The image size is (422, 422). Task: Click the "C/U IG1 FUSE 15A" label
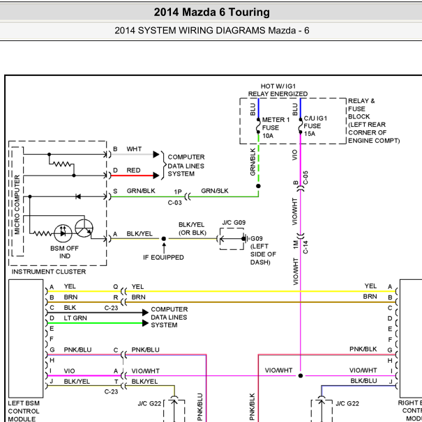(315, 126)
